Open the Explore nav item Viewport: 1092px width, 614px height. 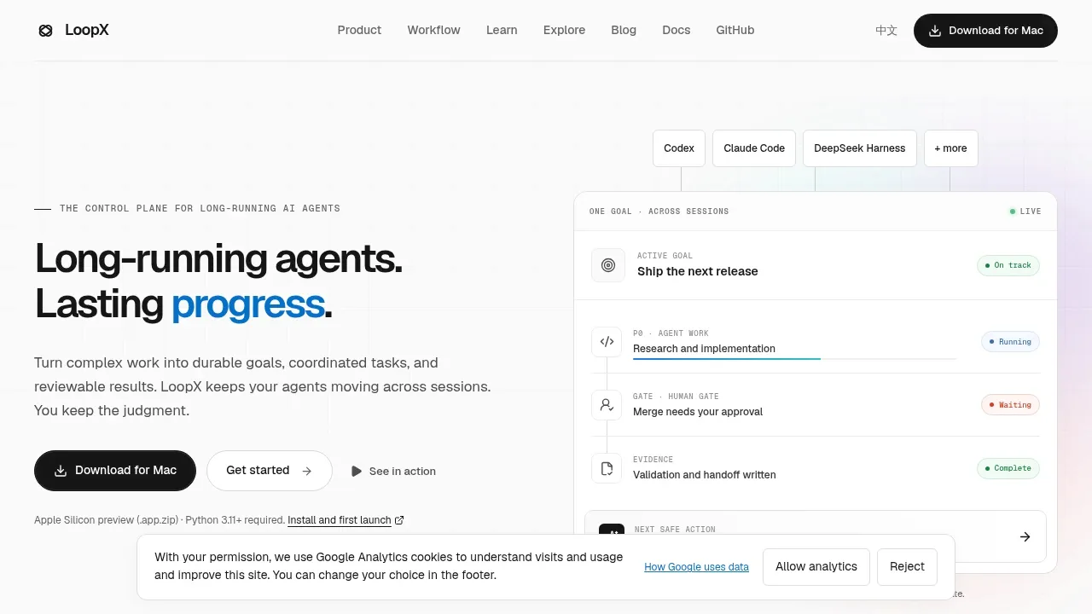[x=564, y=30]
